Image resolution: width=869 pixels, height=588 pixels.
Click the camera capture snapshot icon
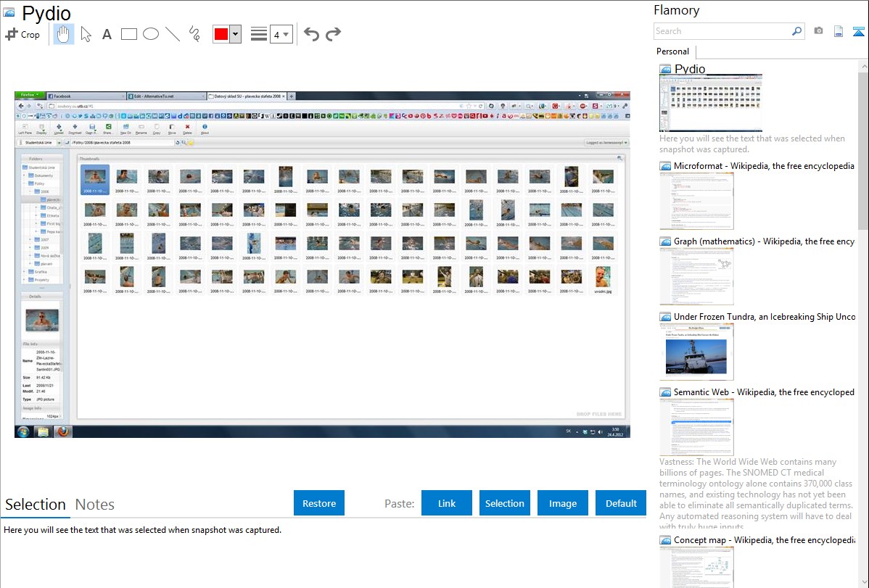(818, 31)
